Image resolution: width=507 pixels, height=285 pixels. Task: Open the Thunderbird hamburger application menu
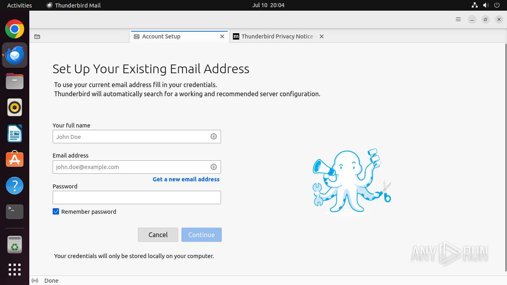click(x=458, y=19)
